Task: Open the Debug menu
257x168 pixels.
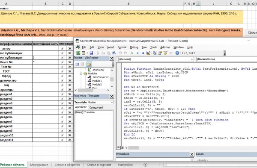Action: 134,47
